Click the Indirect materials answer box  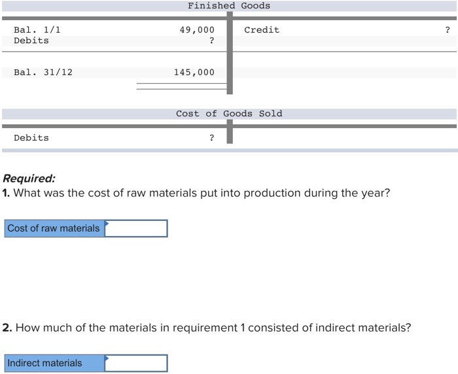[136, 363]
